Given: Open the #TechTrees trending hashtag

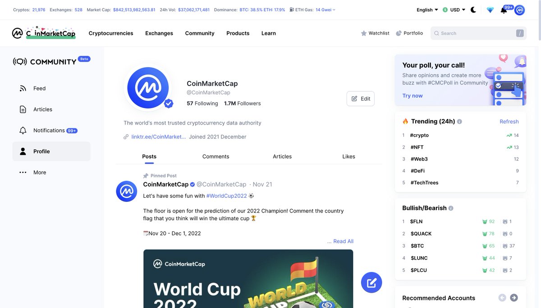Looking at the screenshot, I should pyautogui.click(x=424, y=183).
